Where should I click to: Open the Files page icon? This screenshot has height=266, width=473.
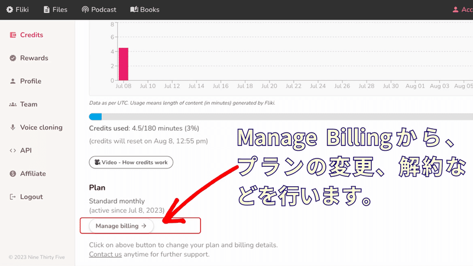tap(47, 9)
